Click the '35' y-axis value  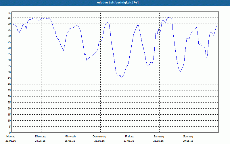[9, 90]
